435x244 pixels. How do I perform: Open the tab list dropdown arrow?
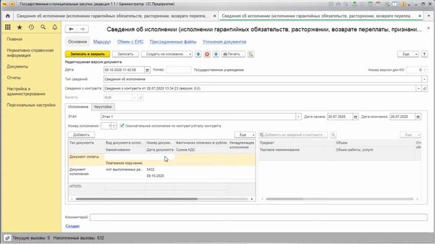pyautogui.click(x=429, y=16)
